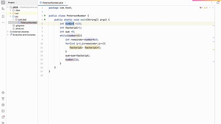
Task: Click 'int sum =0;' statement
Action: 67,32
